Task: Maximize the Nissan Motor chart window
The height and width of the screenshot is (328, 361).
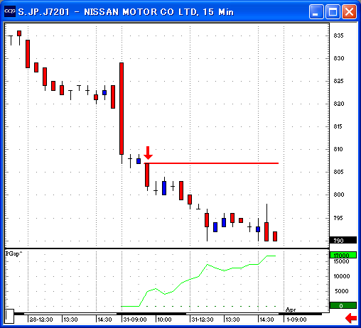Action: pos(333,11)
